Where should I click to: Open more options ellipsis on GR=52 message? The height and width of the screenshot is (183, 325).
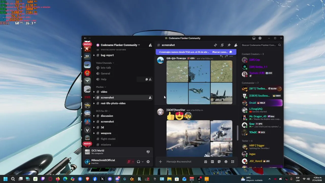pyautogui.click(x=231, y=56)
